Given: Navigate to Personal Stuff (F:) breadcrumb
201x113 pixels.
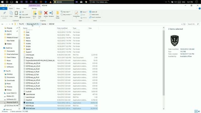Looking at the screenshot, I should [x=33, y=24].
